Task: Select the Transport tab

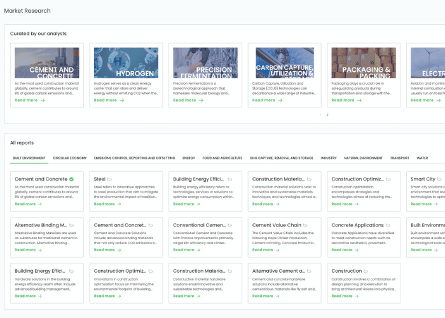Action: pos(400,158)
